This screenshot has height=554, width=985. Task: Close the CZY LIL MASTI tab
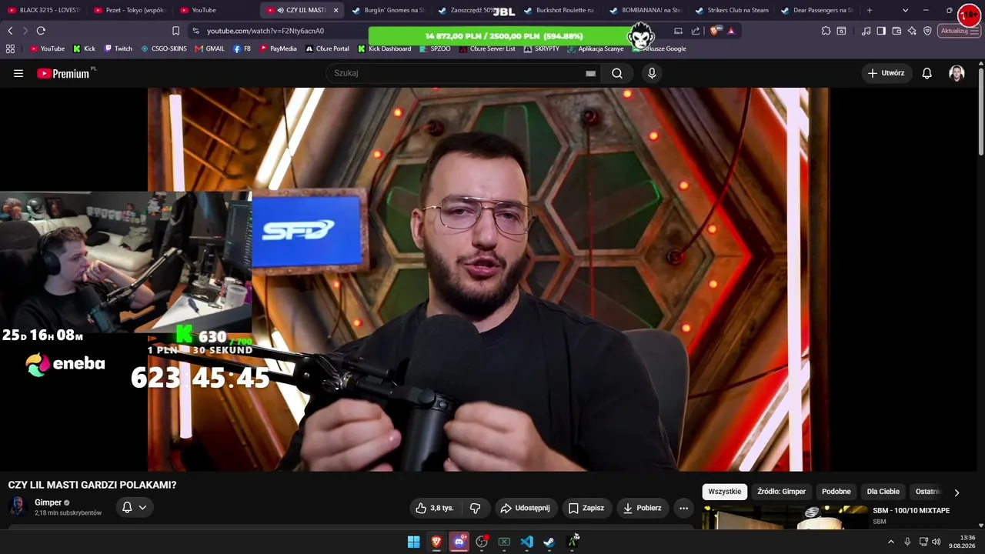coord(336,10)
